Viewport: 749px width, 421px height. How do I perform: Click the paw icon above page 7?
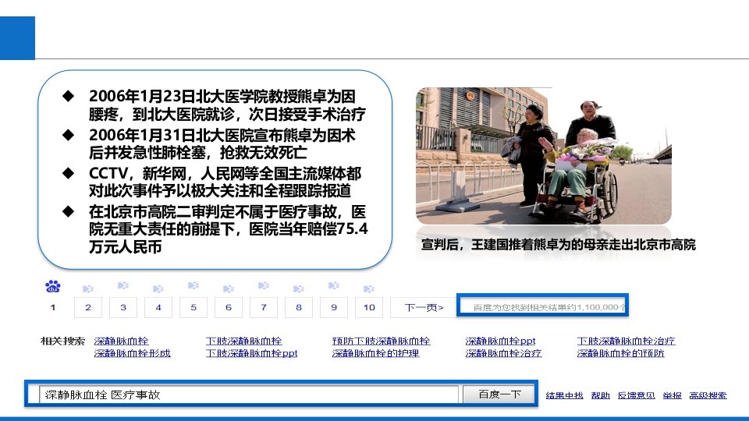264,285
